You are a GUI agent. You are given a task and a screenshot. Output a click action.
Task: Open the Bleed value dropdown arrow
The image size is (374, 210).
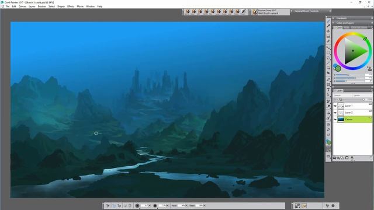[x=204, y=205]
